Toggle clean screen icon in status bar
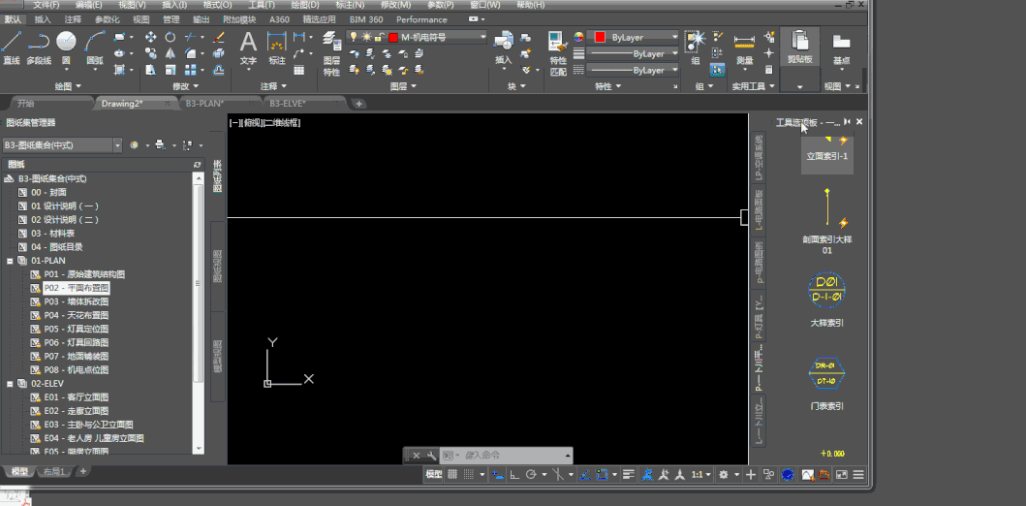The height and width of the screenshot is (506, 1026). point(842,475)
